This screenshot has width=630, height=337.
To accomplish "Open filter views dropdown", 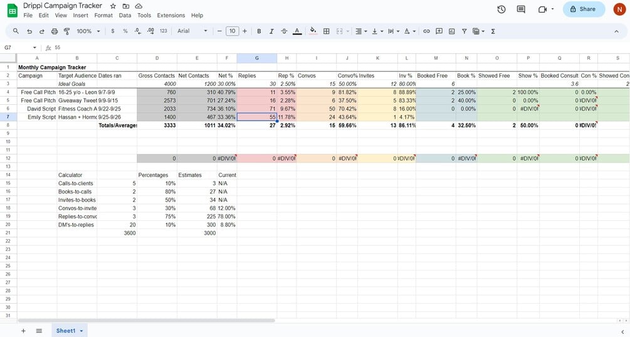I will click(478, 31).
